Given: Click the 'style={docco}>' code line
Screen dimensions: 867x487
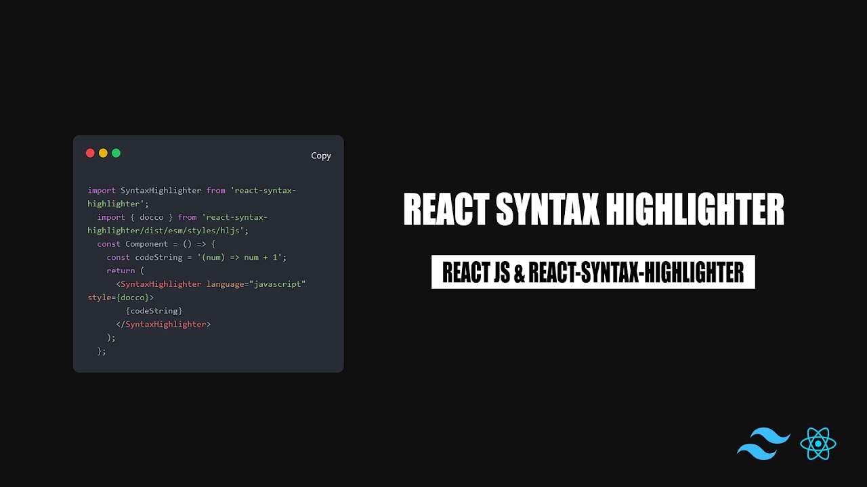Looking at the screenshot, I should (x=121, y=298).
